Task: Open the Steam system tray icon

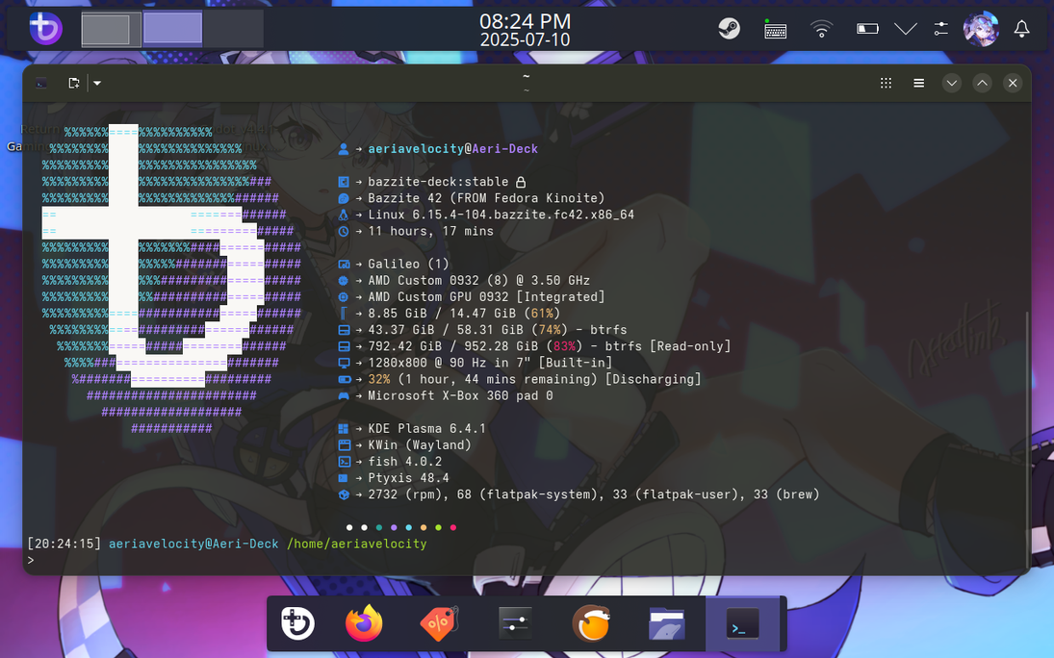Action: [x=730, y=28]
